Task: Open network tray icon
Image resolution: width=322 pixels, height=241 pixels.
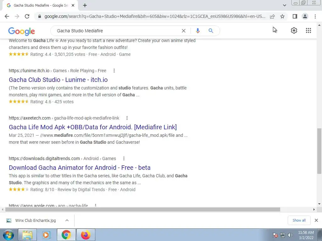Action: [x=283, y=235]
